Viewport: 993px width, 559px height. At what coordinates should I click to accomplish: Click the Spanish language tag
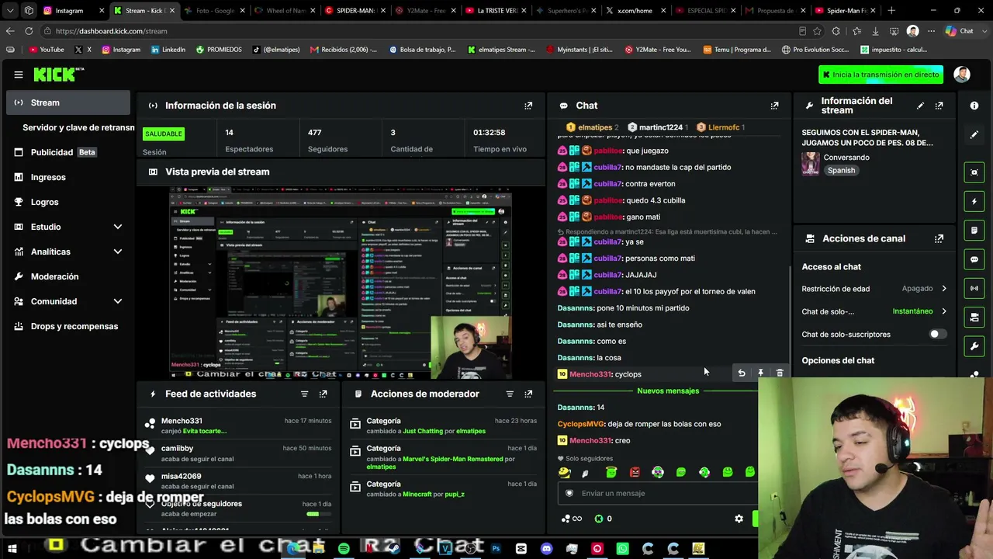tap(841, 171)
